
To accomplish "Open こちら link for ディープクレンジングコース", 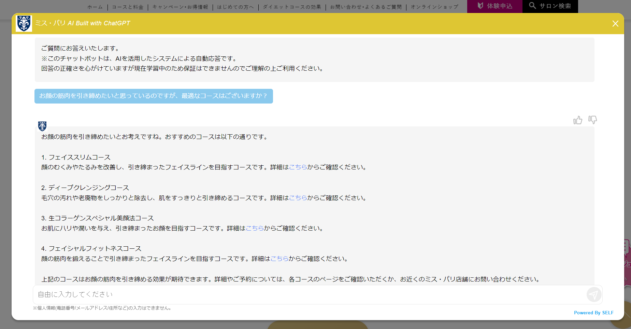I will (x=298, y=198).
